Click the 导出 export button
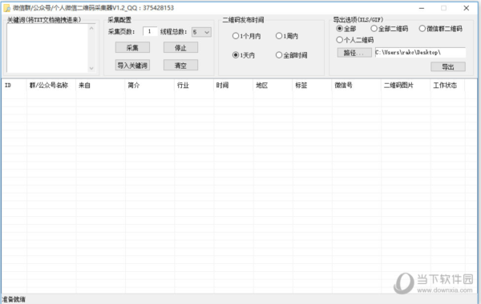 point(448,66)
